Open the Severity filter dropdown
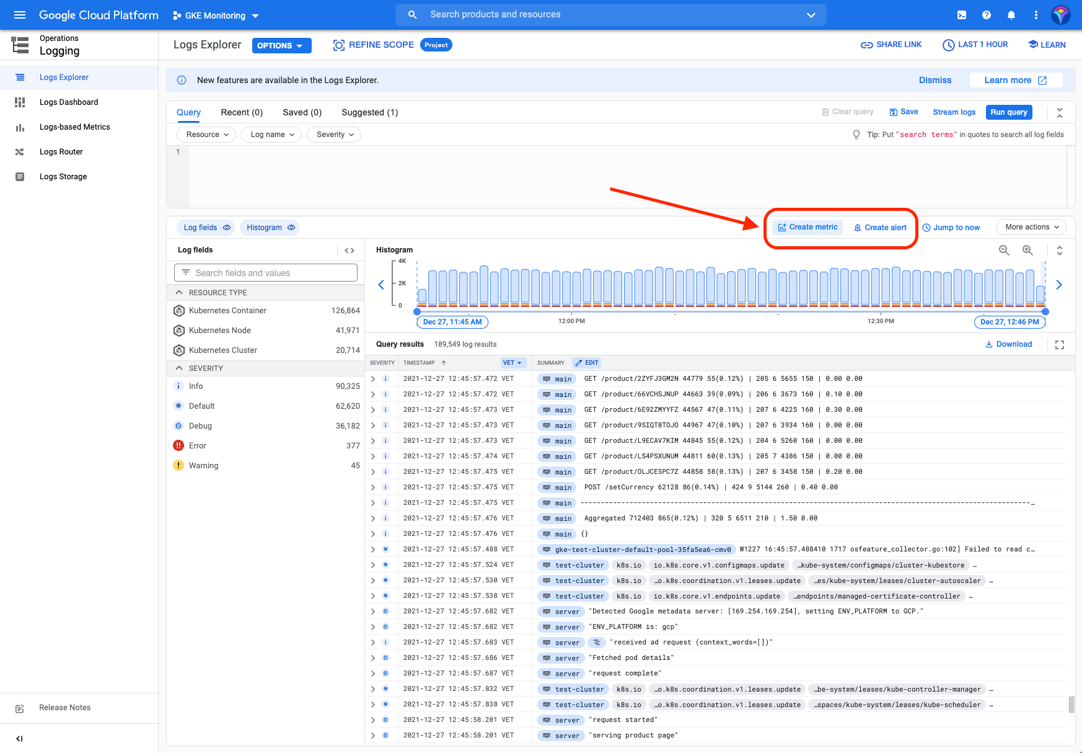Viewport: 1082px width, 753px height. 334,135
